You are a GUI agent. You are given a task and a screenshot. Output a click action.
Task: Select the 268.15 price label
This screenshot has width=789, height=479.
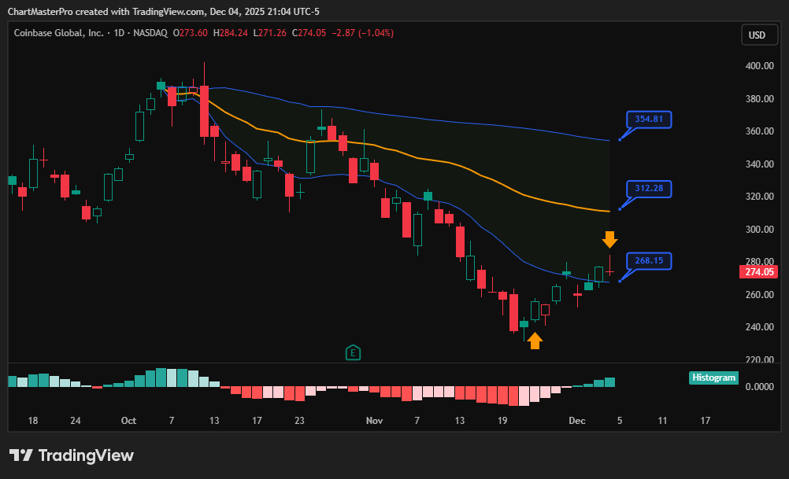(649, 261)
